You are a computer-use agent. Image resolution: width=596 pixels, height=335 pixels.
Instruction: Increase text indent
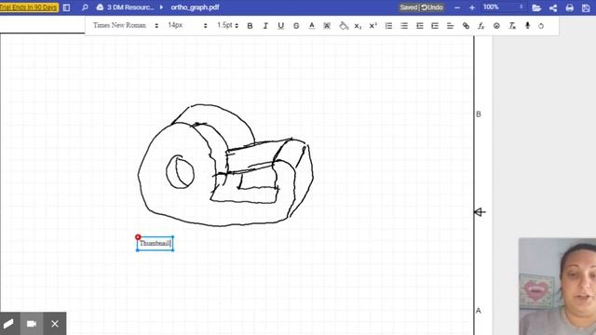click(435, 26)
